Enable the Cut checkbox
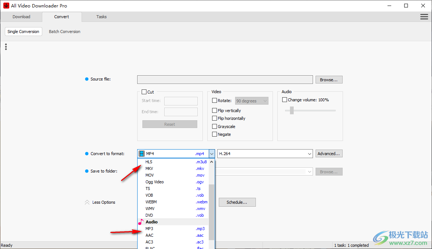The height and width of the screenshot is (249, 432). [144, 92]
